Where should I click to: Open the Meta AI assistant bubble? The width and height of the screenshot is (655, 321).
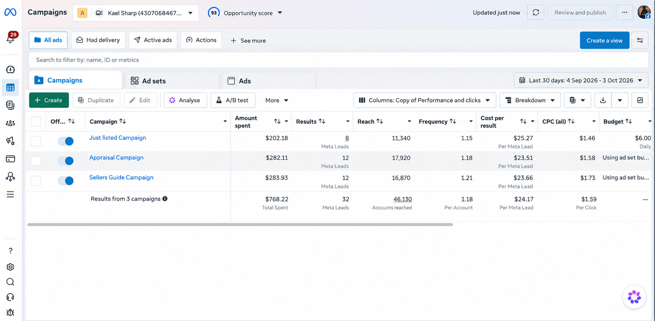(634, 297)
